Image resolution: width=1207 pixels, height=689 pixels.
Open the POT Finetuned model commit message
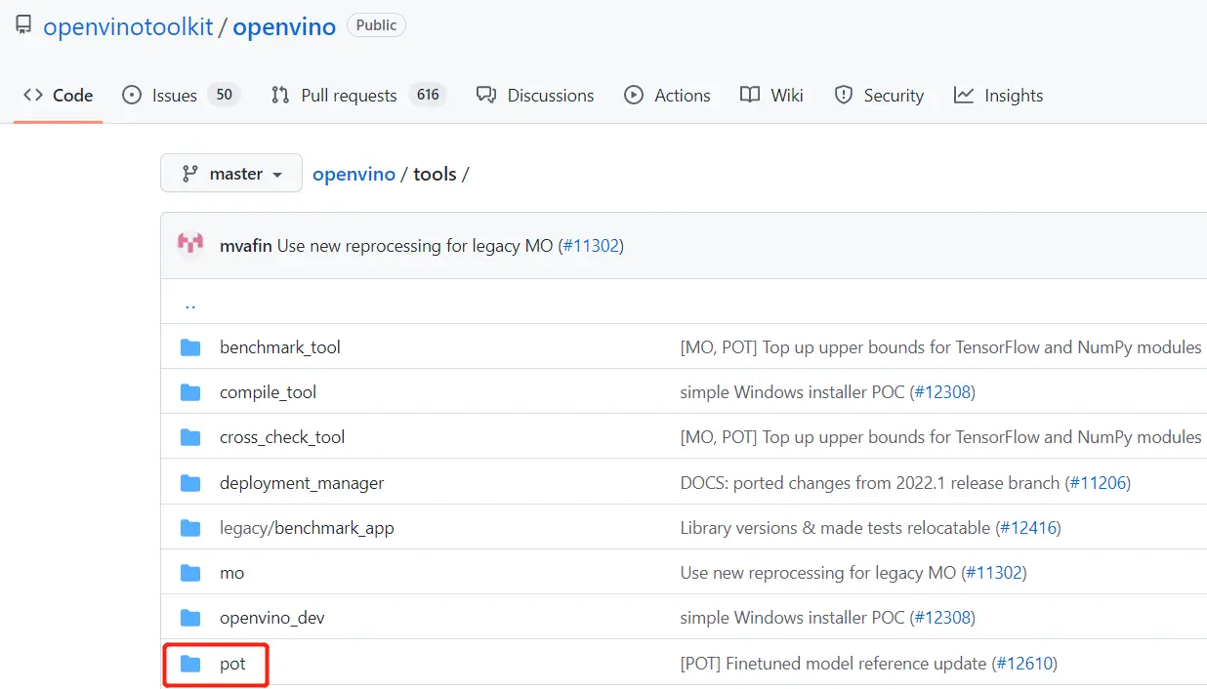[x=833, y=664]
